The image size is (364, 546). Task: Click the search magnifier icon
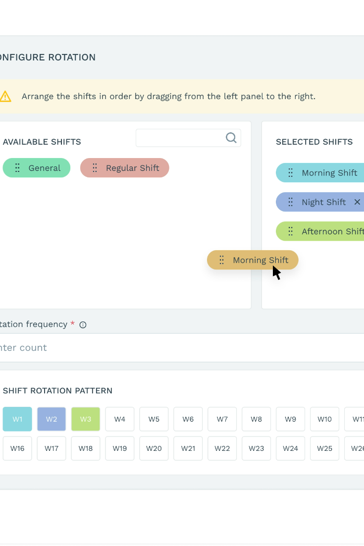point(231,138)
